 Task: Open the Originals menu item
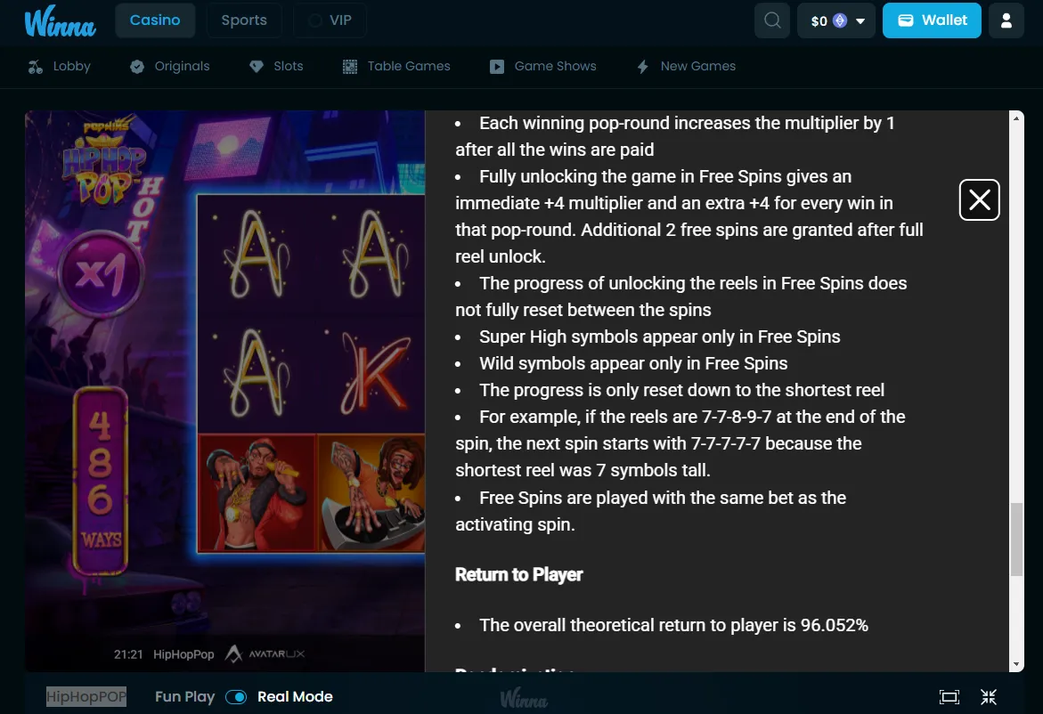[169, 67]
